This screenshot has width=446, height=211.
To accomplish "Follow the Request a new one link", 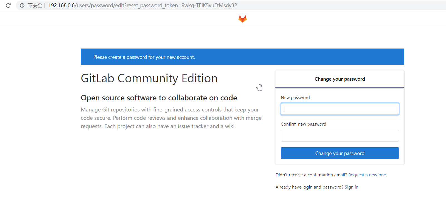I will click(x=367, y=175).
